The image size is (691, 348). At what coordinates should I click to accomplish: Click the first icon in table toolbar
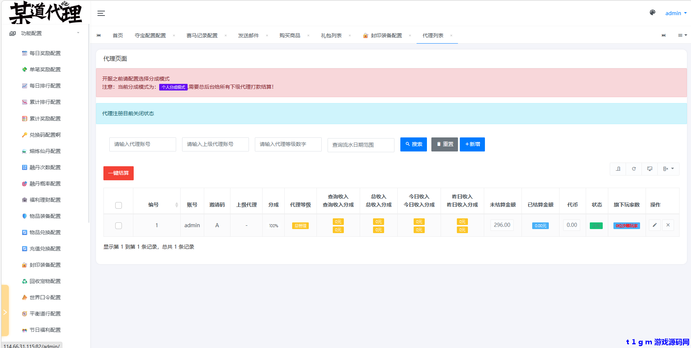tap(618, 169)
